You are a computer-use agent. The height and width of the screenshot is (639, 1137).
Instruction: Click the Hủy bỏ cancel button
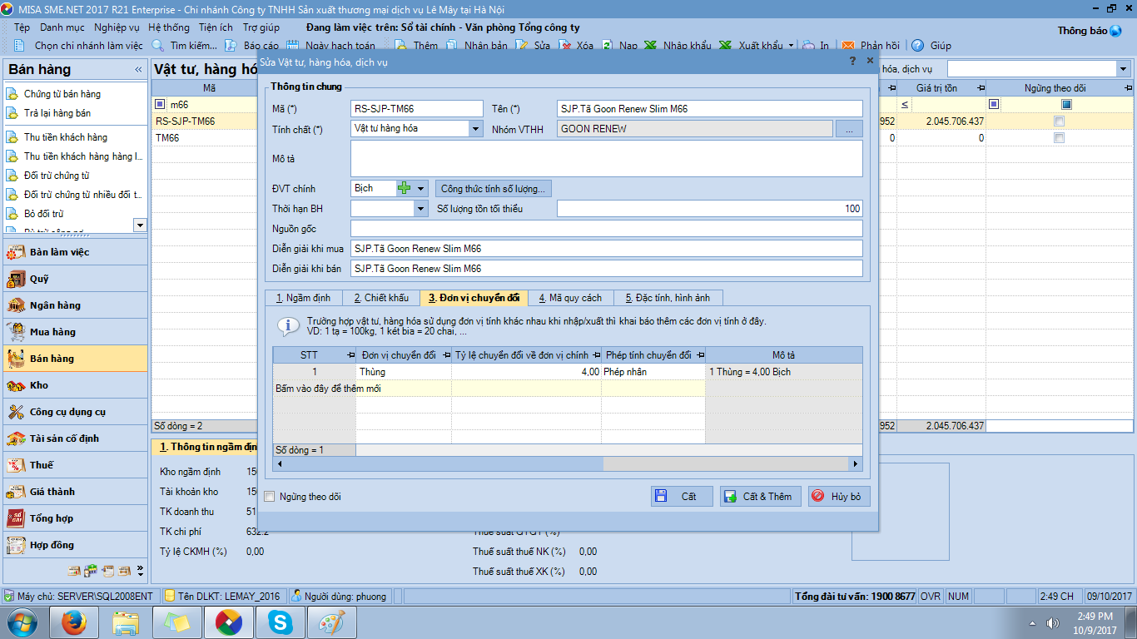point(839,497)
